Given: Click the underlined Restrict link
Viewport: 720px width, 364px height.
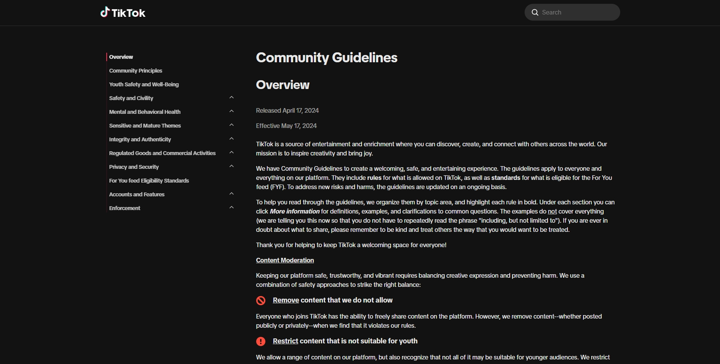Looking at the screenshot, I should click(x=285, y=341).
